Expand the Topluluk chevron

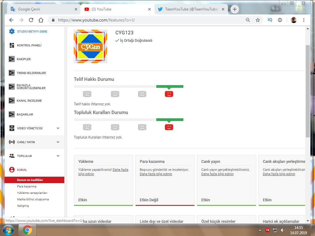tap(58, 156)
